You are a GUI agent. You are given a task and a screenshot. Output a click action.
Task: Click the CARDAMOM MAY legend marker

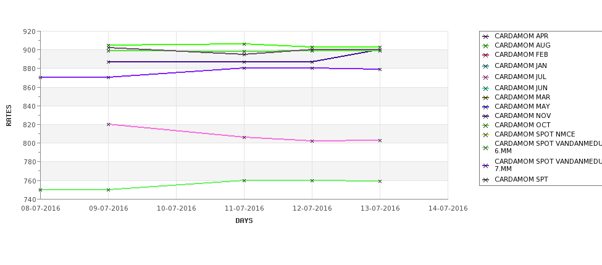tap(486, 107)
